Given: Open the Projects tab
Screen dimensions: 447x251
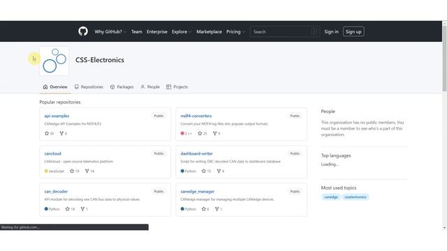Looking at the screenshot, I should point(177,86).
